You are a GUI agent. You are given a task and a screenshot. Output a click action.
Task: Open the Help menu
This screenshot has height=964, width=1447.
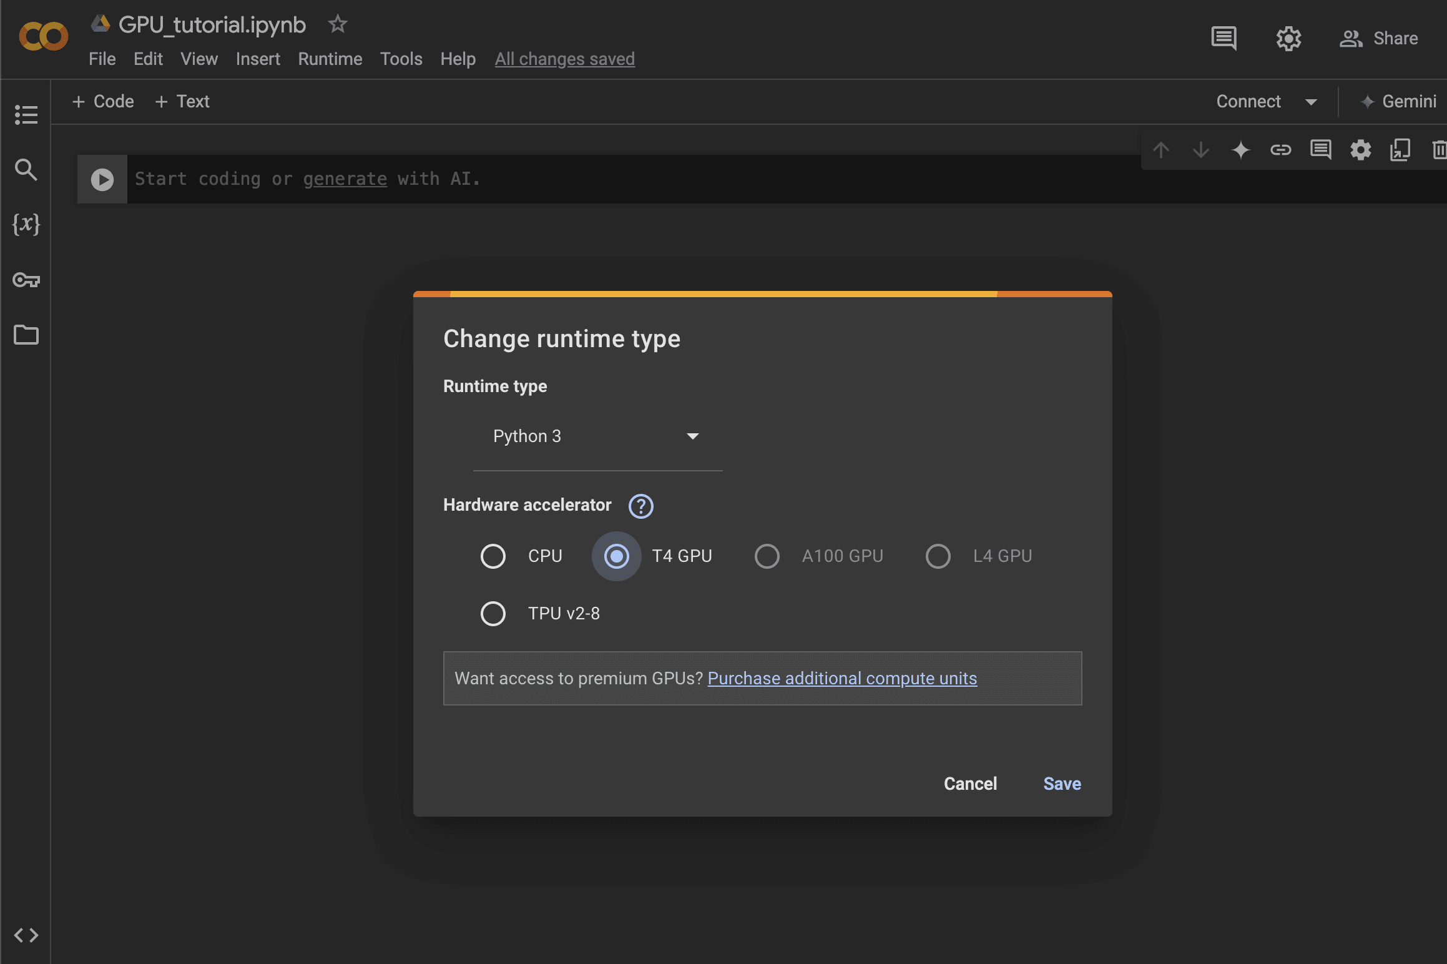458,59
